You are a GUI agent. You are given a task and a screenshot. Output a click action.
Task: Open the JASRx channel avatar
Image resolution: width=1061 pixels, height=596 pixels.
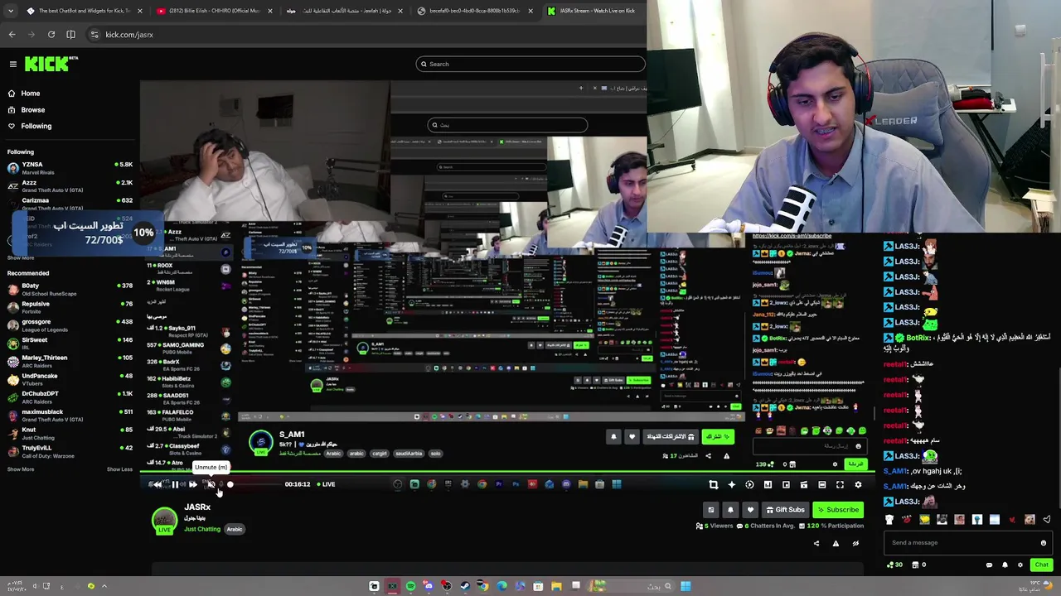click(164, 520)
